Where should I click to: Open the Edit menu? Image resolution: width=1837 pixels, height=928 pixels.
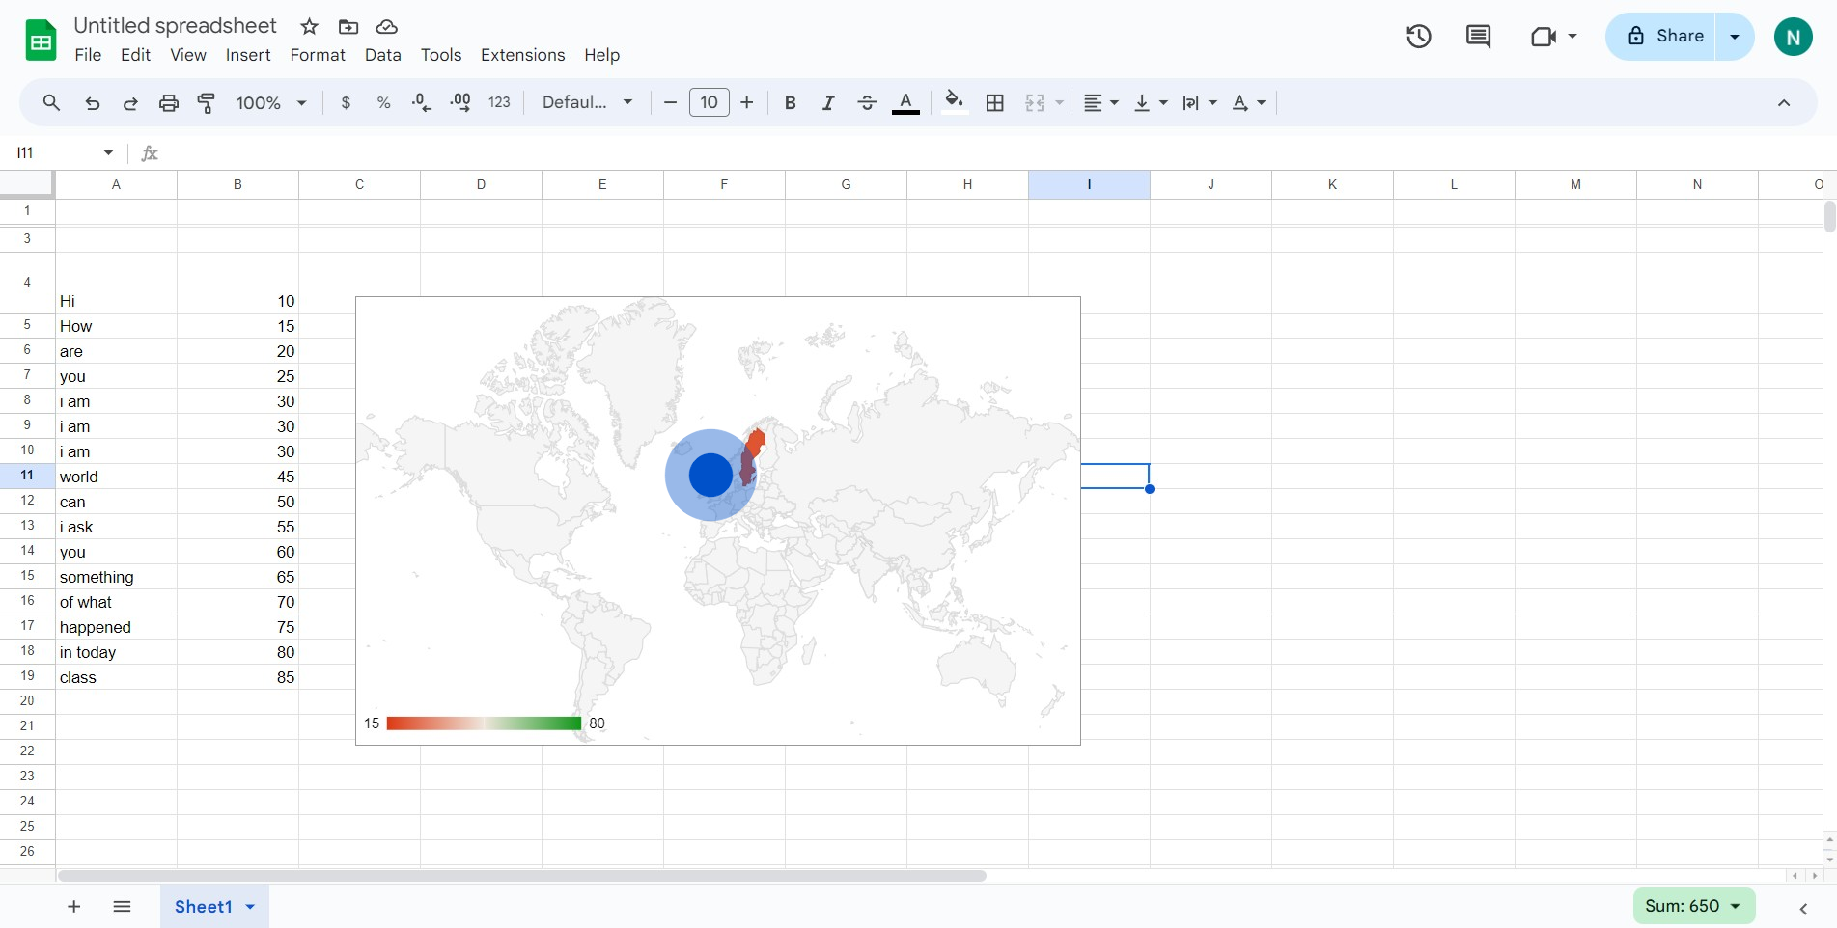[135, 55]
